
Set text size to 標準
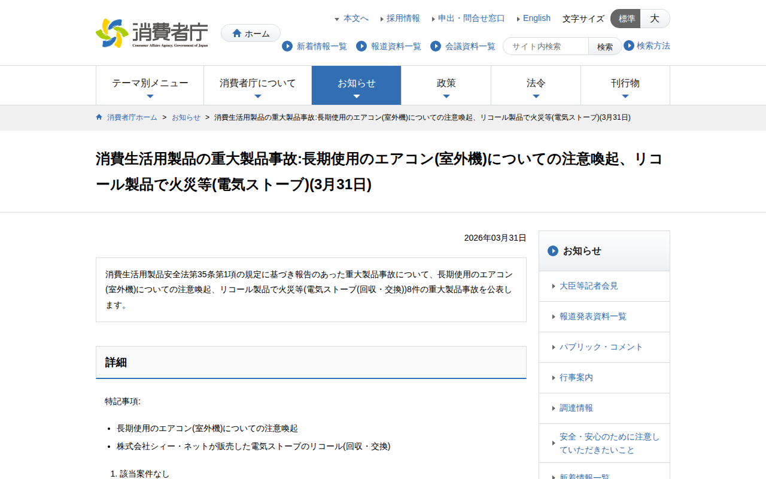[626, 19]
